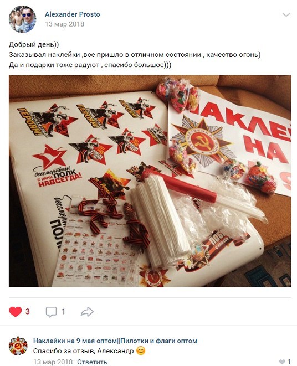Click the smiling emoji in the comment
The height and width of the screenshot is (366, 297).
click(141, 350)
